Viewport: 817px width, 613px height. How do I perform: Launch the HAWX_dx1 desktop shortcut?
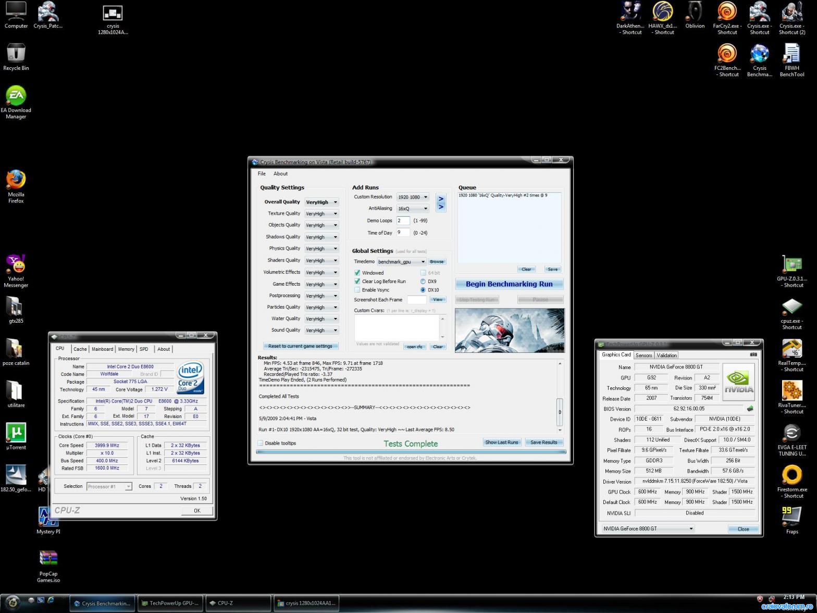point(662,18)
